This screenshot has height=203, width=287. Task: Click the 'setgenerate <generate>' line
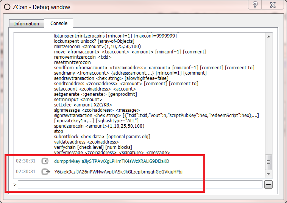pos(95,94)
